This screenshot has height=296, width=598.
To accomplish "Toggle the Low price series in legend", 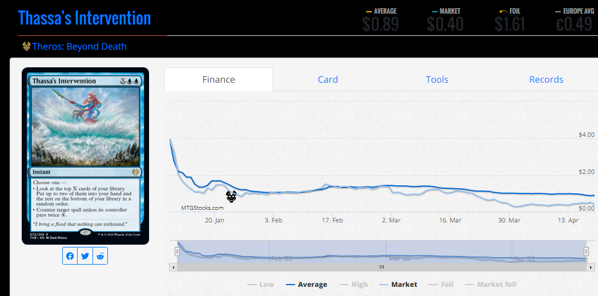I will pyautogui.click(x=260, y=284).
